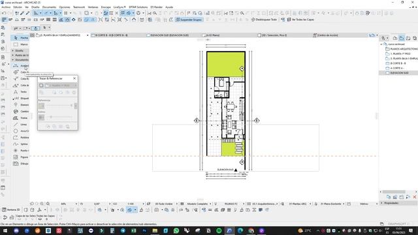
Task: Select the level dimension tool below Acotación
Action: [20, 72]
